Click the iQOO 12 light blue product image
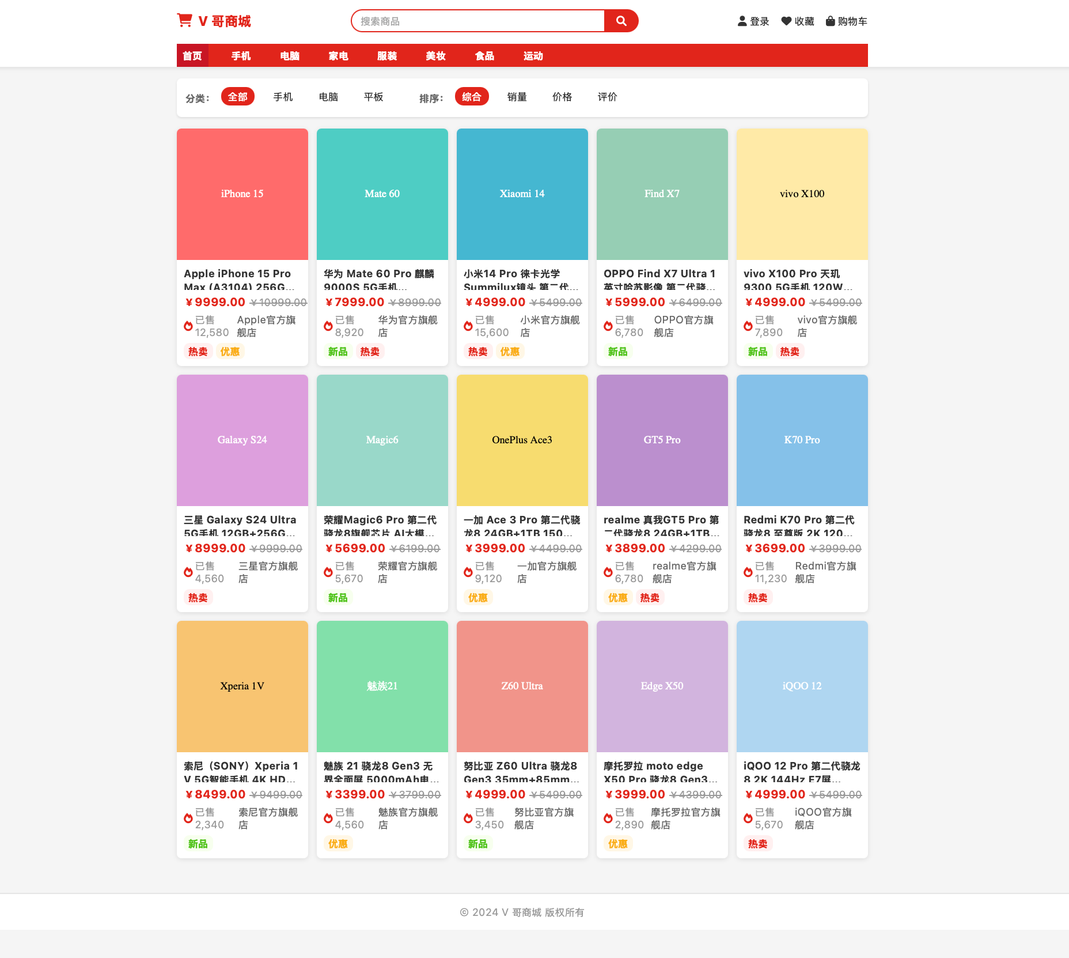The width and height of the screenshot is (1069, 958). click(802, 687)
